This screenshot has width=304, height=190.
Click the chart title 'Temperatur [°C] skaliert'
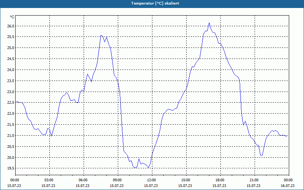click(x=155, y=3)
